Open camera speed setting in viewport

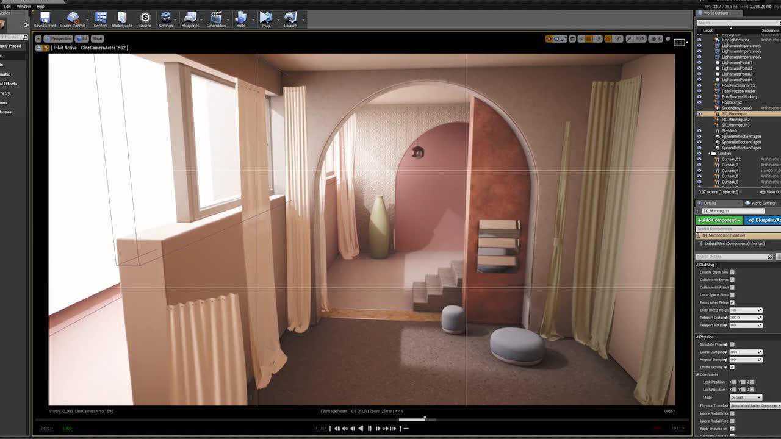655,38
